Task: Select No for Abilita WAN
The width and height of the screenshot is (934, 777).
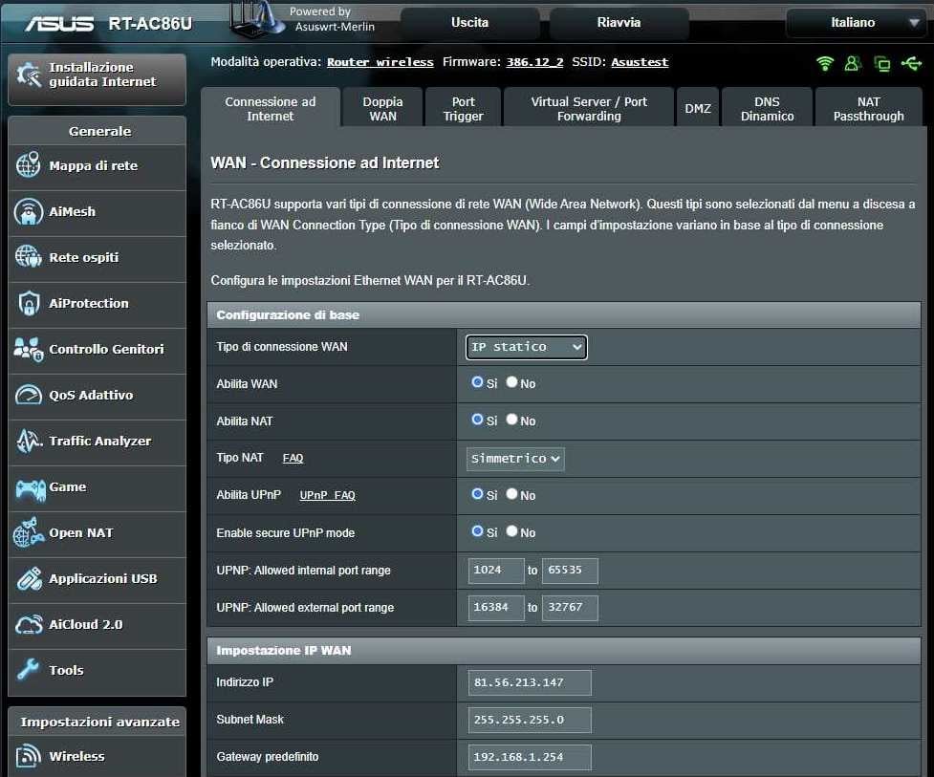Action: (x=512, y=382)
